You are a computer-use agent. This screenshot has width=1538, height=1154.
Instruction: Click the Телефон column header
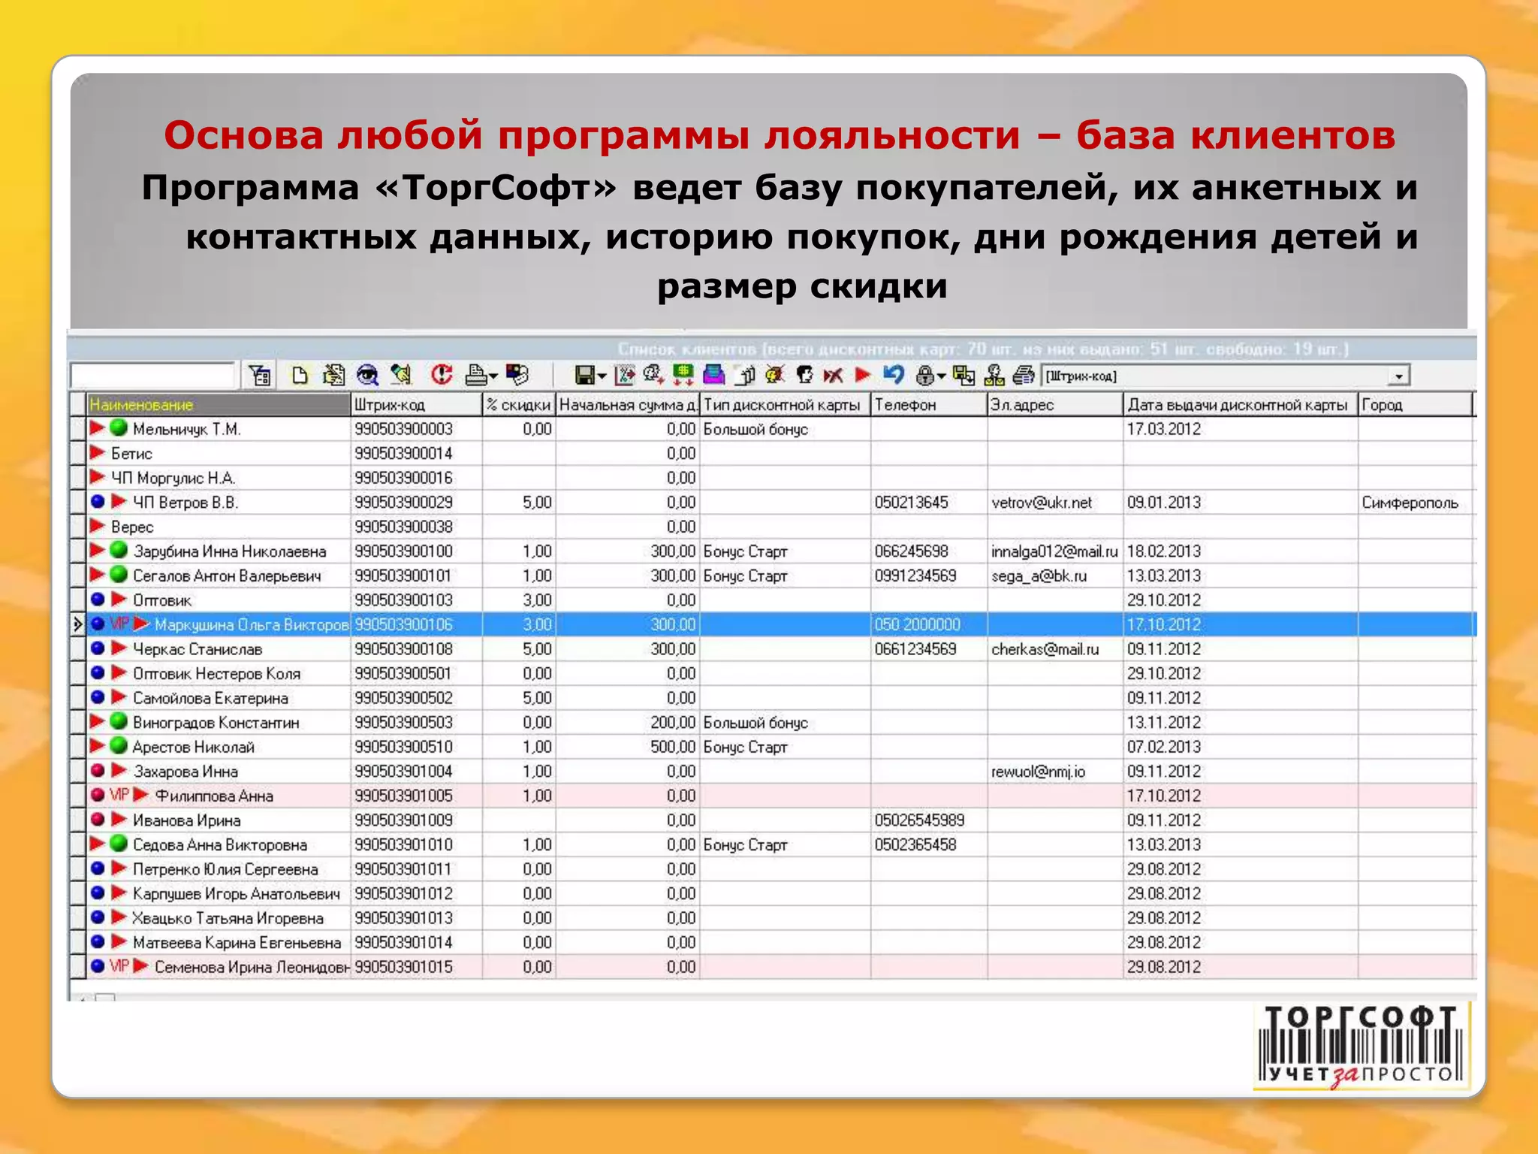pyautogui.click(x=929, y=405)
